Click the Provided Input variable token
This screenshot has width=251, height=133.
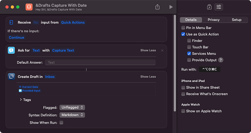(x=29, y=90)
